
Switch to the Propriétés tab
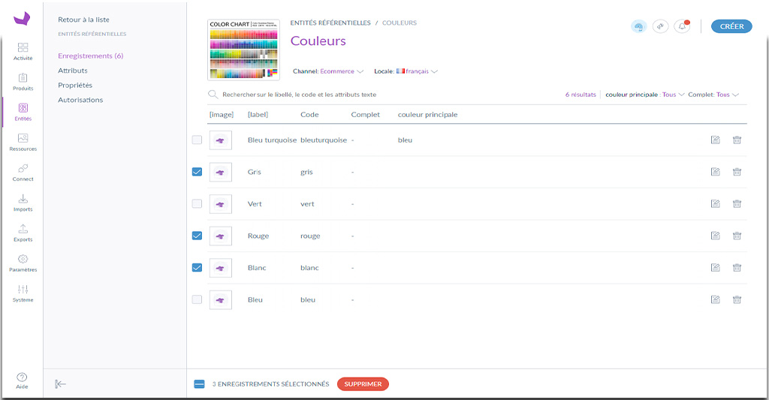coord(75,86)
